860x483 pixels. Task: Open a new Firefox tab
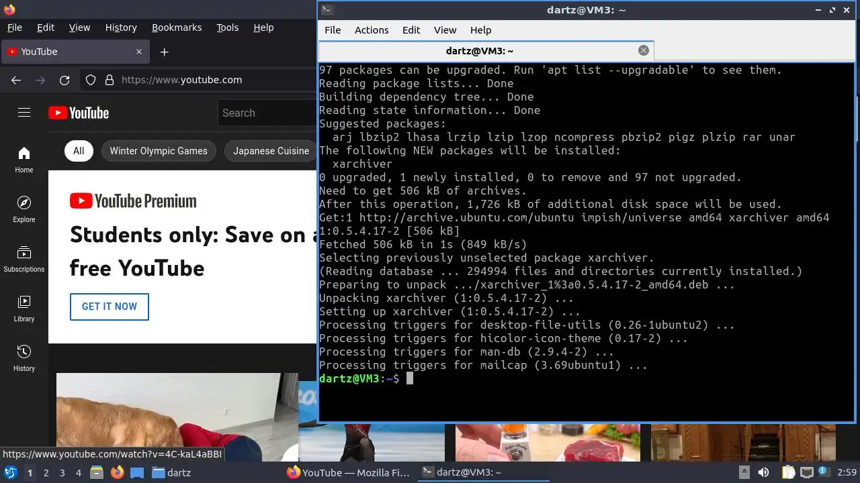164,52
